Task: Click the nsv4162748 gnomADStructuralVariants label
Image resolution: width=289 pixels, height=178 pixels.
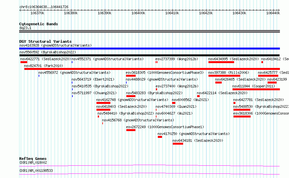Action: click(x=132, y=100)
